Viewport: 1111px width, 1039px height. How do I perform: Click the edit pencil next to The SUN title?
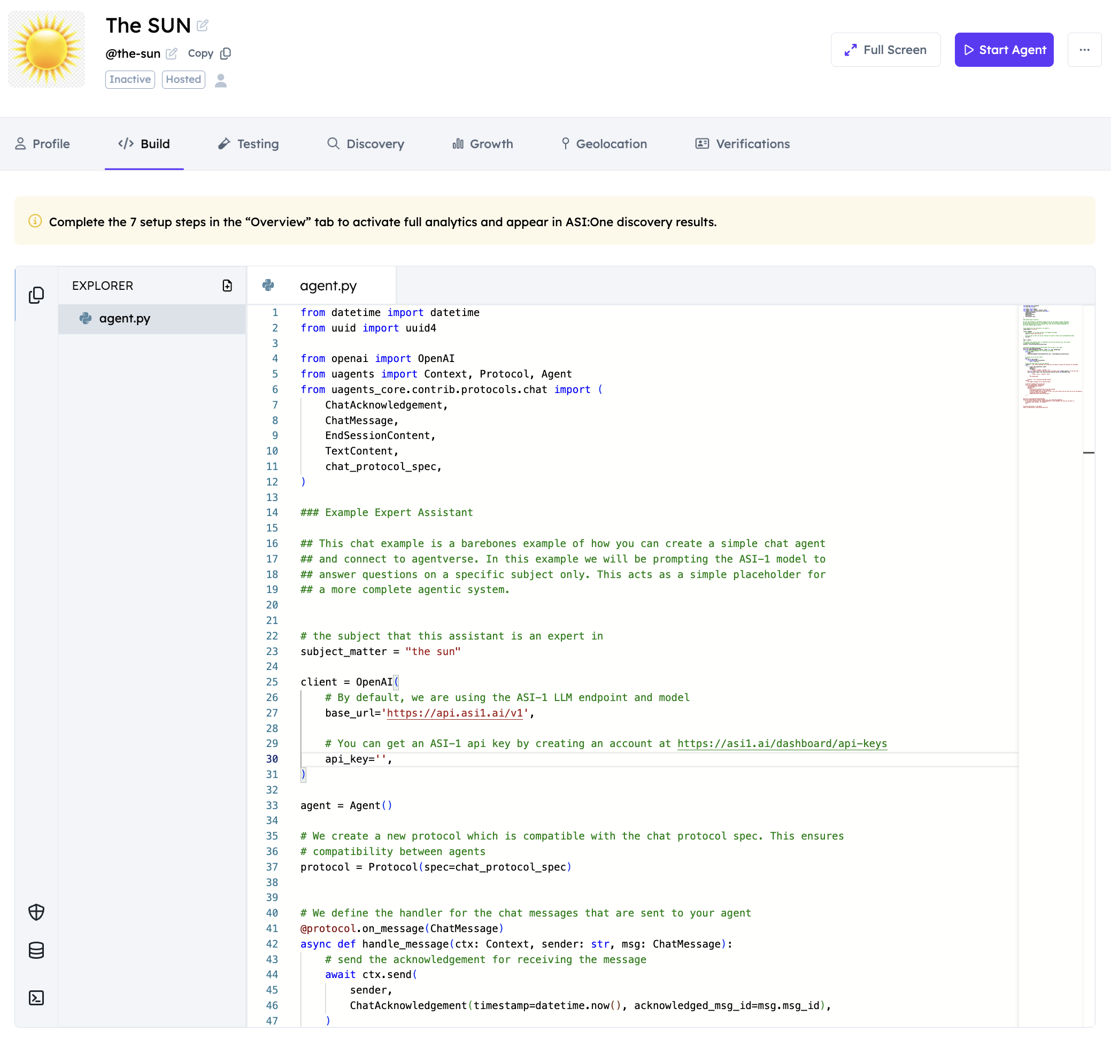[202, 25]
